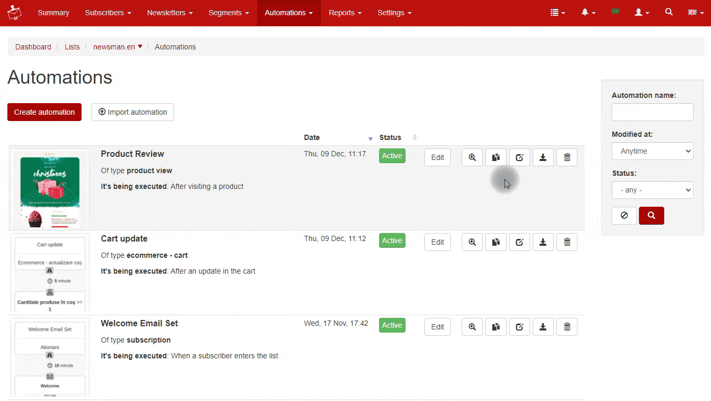The width and height of the screenshot is (711, 401).
Task: Export the Welcome Email Set automation via the download icon
Action: (x=543, y=327)
